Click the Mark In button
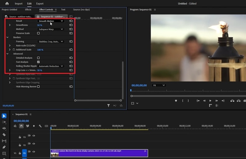This screenshot has height=159, width=246. click(182, 101)
